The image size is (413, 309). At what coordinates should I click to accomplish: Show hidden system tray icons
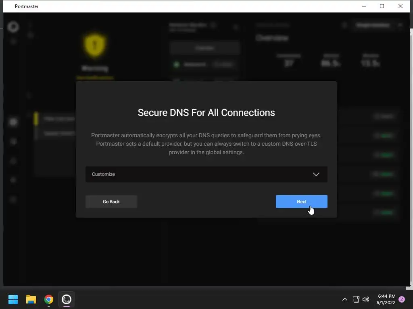pyautogui.click(x=344, y=299)
